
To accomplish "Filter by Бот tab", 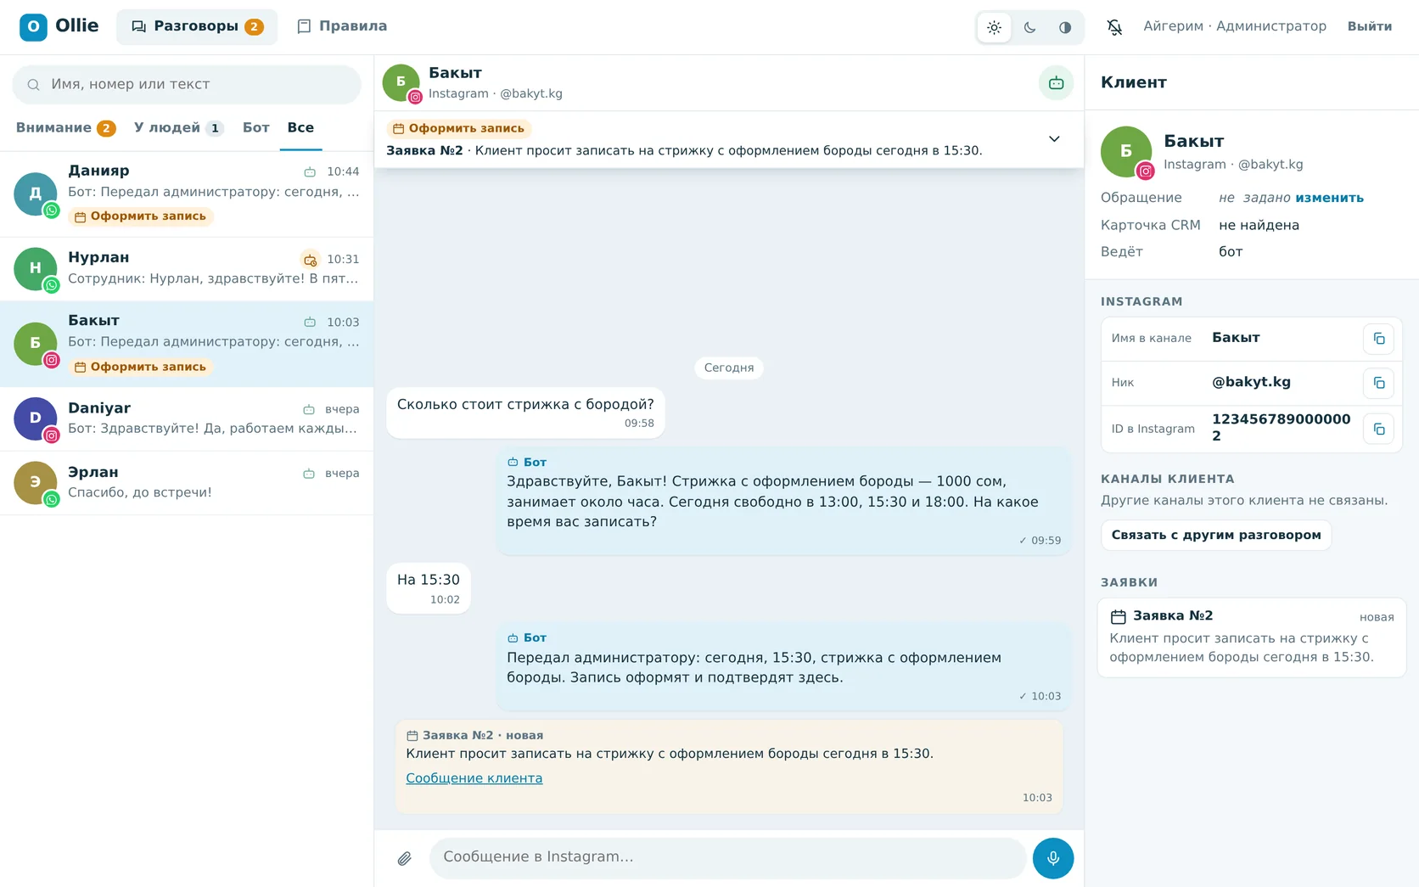I will 255,127.
